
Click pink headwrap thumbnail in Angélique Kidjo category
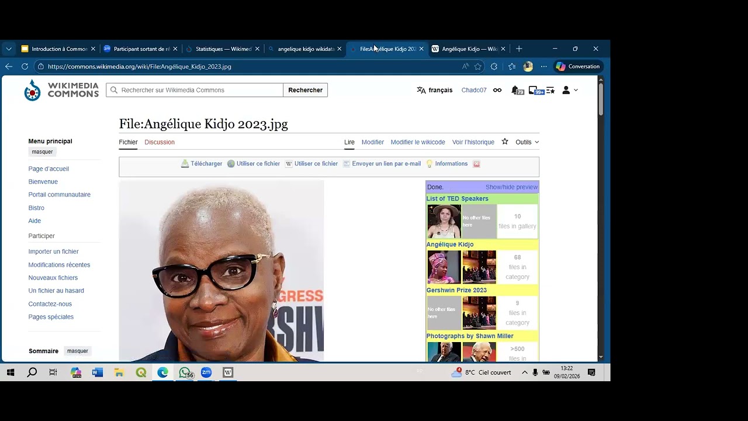coord(444,267)
